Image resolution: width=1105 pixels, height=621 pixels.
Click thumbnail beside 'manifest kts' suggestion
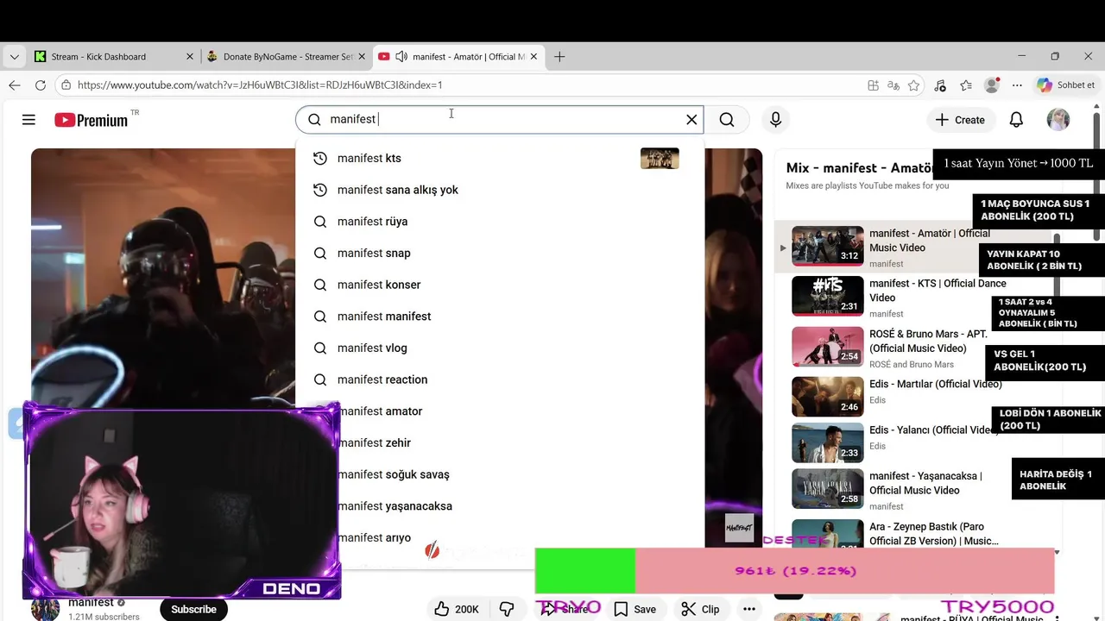pyautogui.click(x=660, y=158)
